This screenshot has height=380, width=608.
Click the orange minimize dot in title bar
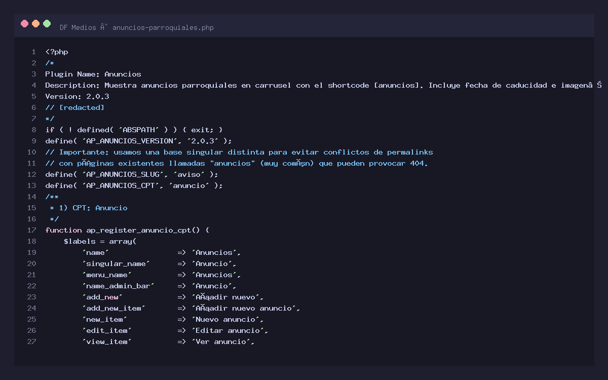[x=35, y=23]
